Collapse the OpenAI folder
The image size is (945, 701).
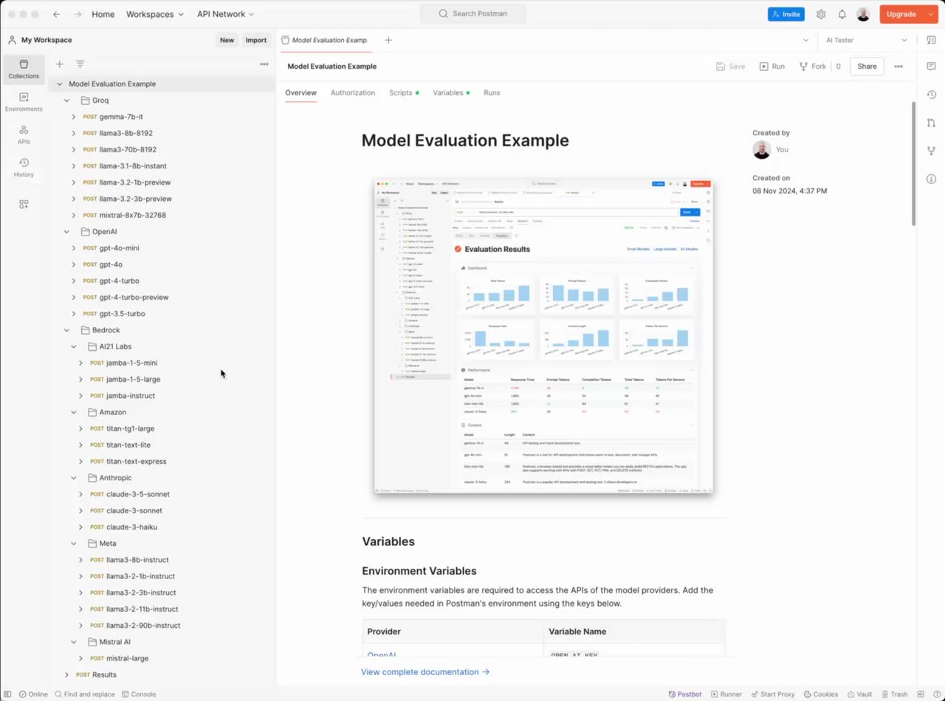pos(66,232)
